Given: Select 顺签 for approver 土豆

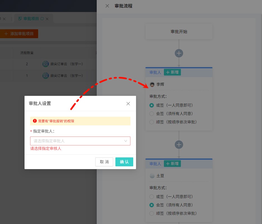Looking at the screenshot, I should click(x=152, y=213).
